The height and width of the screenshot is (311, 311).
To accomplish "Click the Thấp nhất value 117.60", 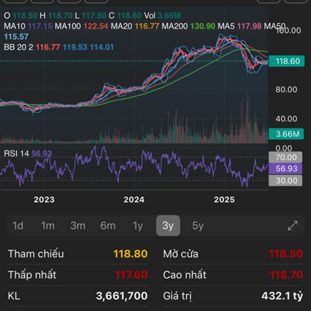I will pyautogui.click(x=131, y=275).
